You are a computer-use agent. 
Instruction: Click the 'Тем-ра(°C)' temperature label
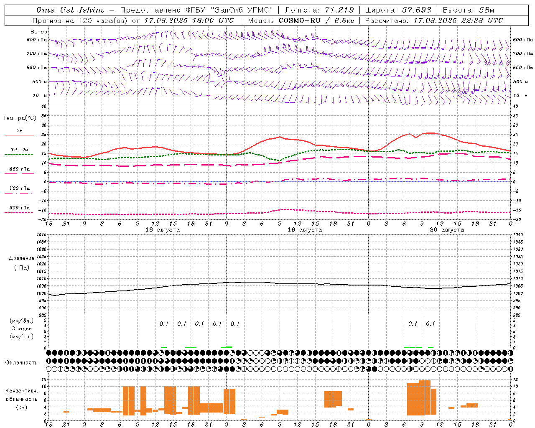pyautogui.click(x=20, y=118)
